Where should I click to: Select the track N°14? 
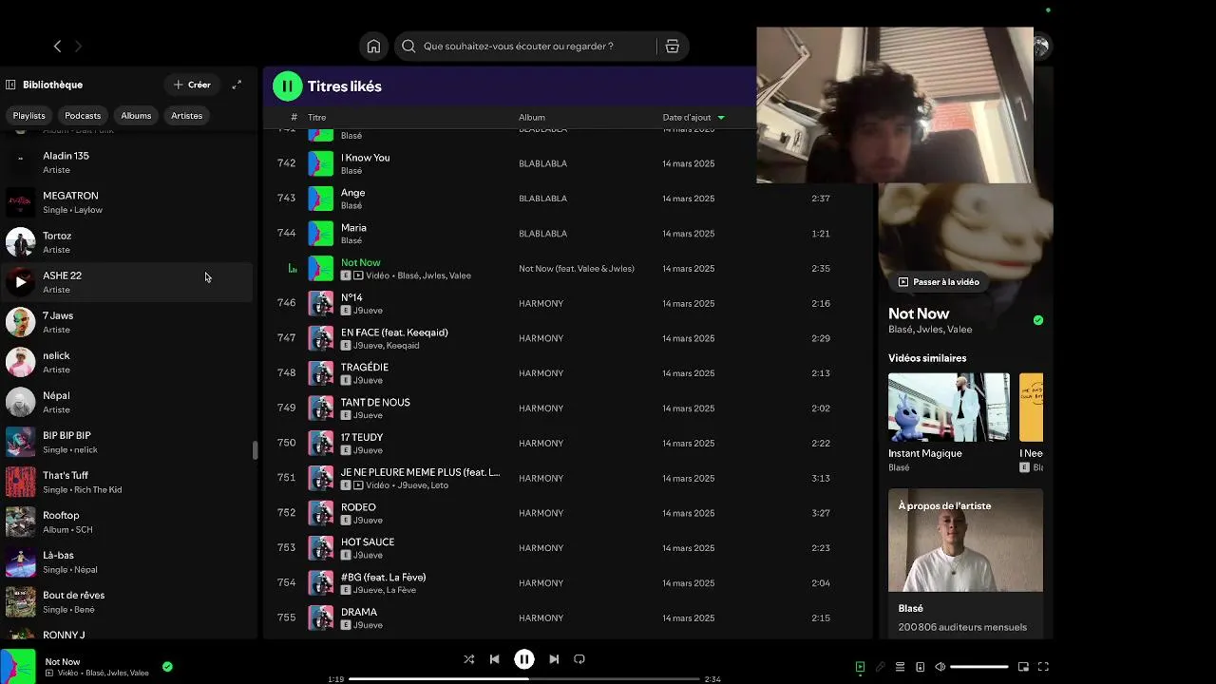[351, 297]
